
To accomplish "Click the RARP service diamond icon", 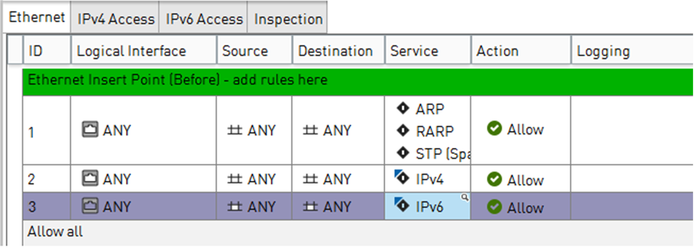I will pyautogui.click(x=403, y=131).
